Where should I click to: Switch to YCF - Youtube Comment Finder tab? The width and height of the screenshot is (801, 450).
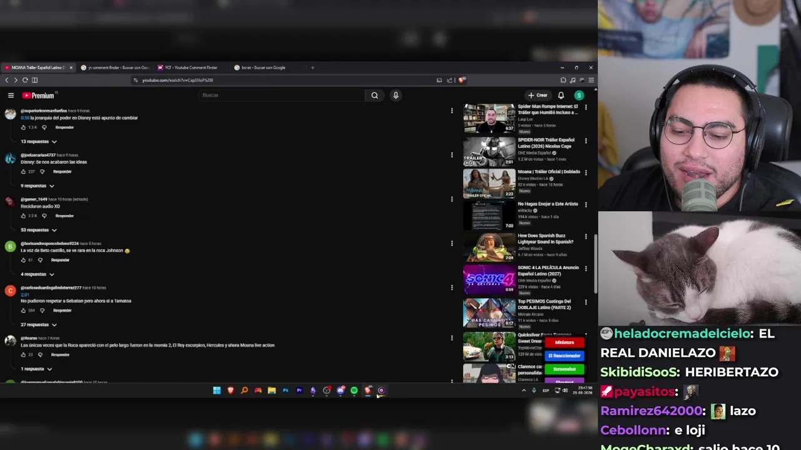click(191, 67)
